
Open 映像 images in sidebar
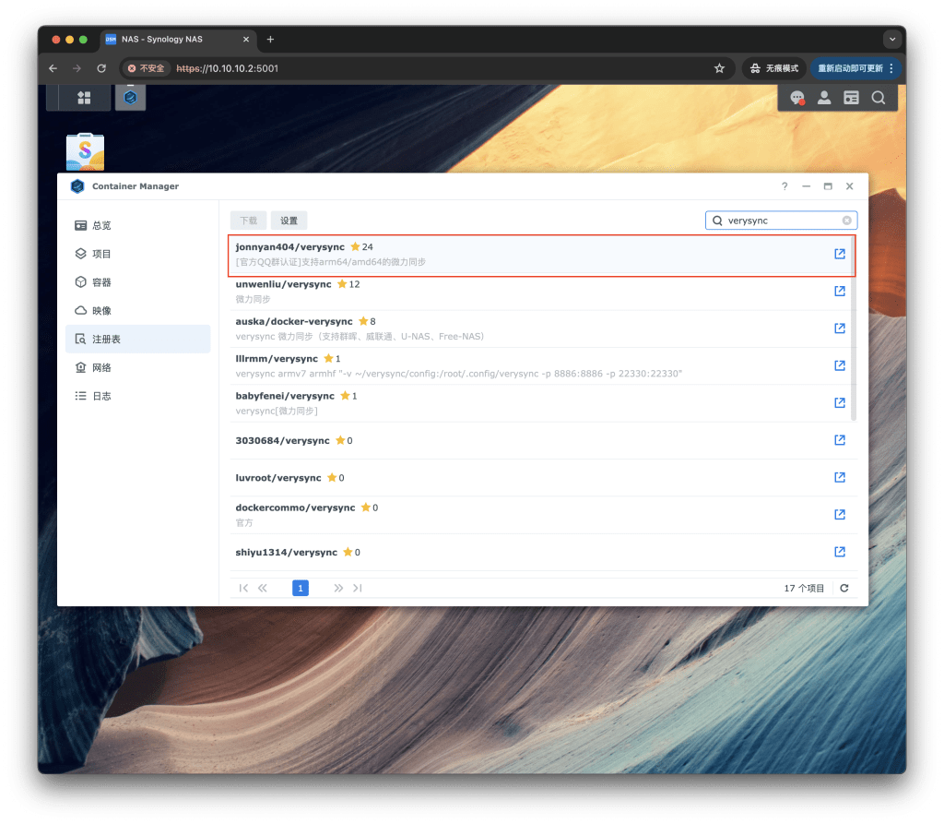(138, 310)
